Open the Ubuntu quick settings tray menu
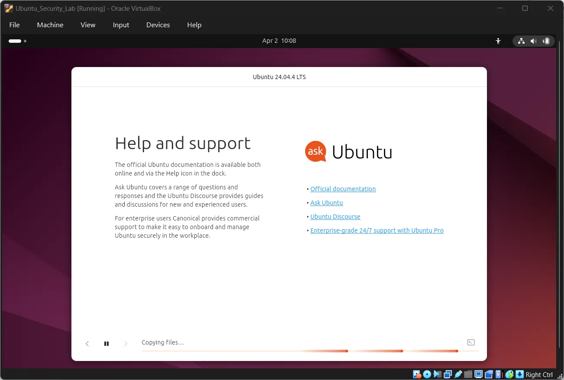 click(x=534, y=41)
